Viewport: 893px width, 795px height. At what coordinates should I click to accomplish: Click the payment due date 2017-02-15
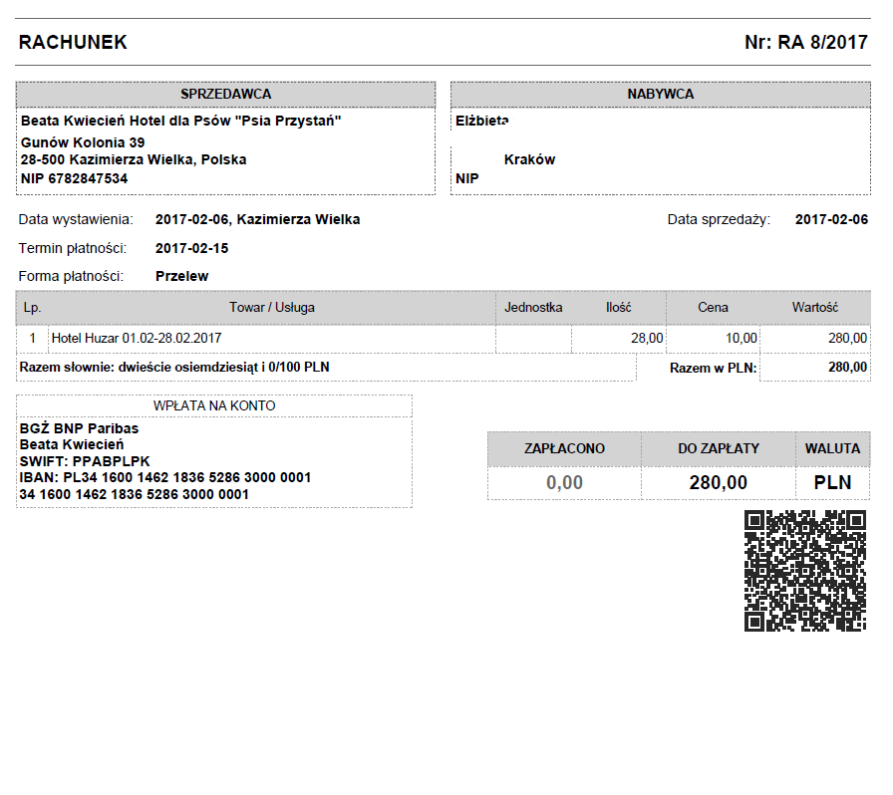click(x=192, y=248)
